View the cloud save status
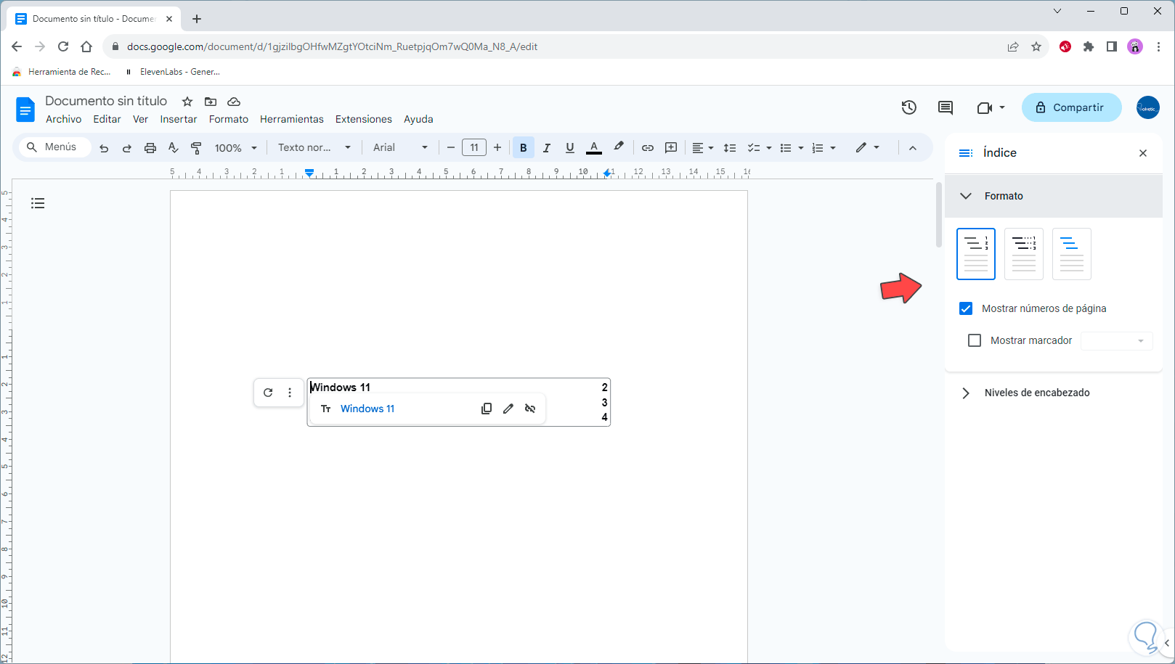Image resolution: width=1175 pixels, height=664 pixels. [234, 102]
